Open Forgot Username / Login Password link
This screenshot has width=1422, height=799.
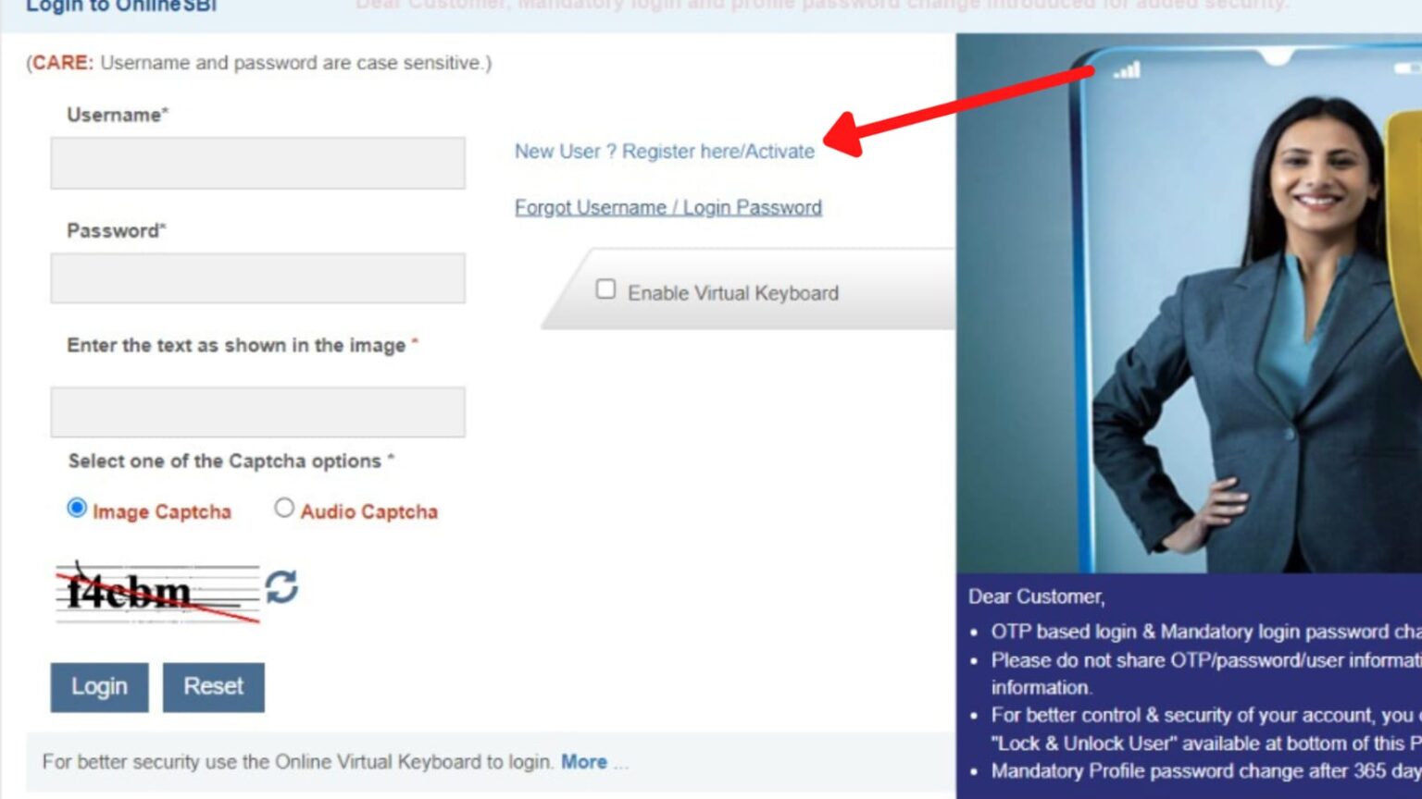667,208
